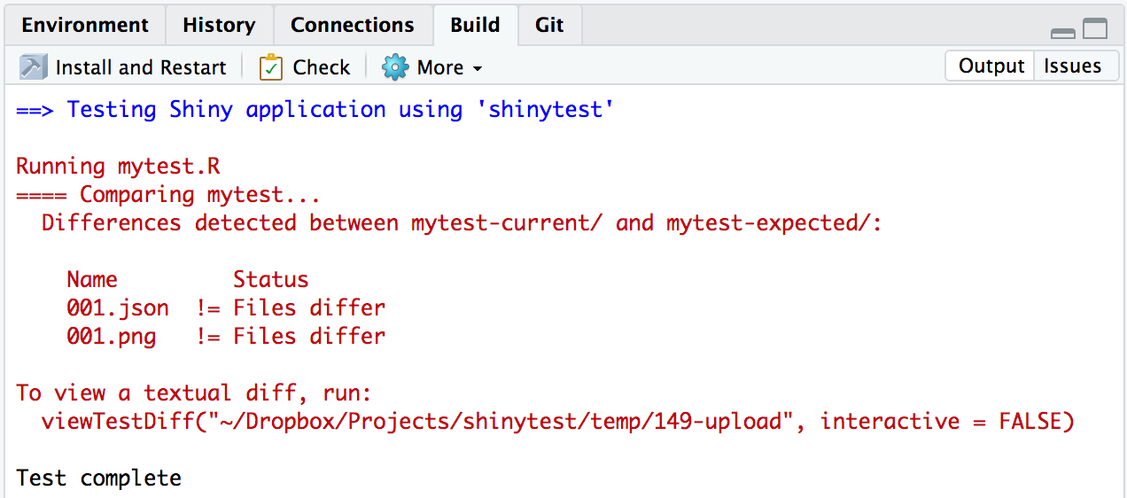Open the Environment tab
1127x498 pixels.
coord(85,25)
